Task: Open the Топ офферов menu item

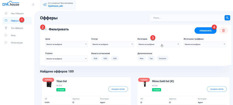Action: point(17,28)
